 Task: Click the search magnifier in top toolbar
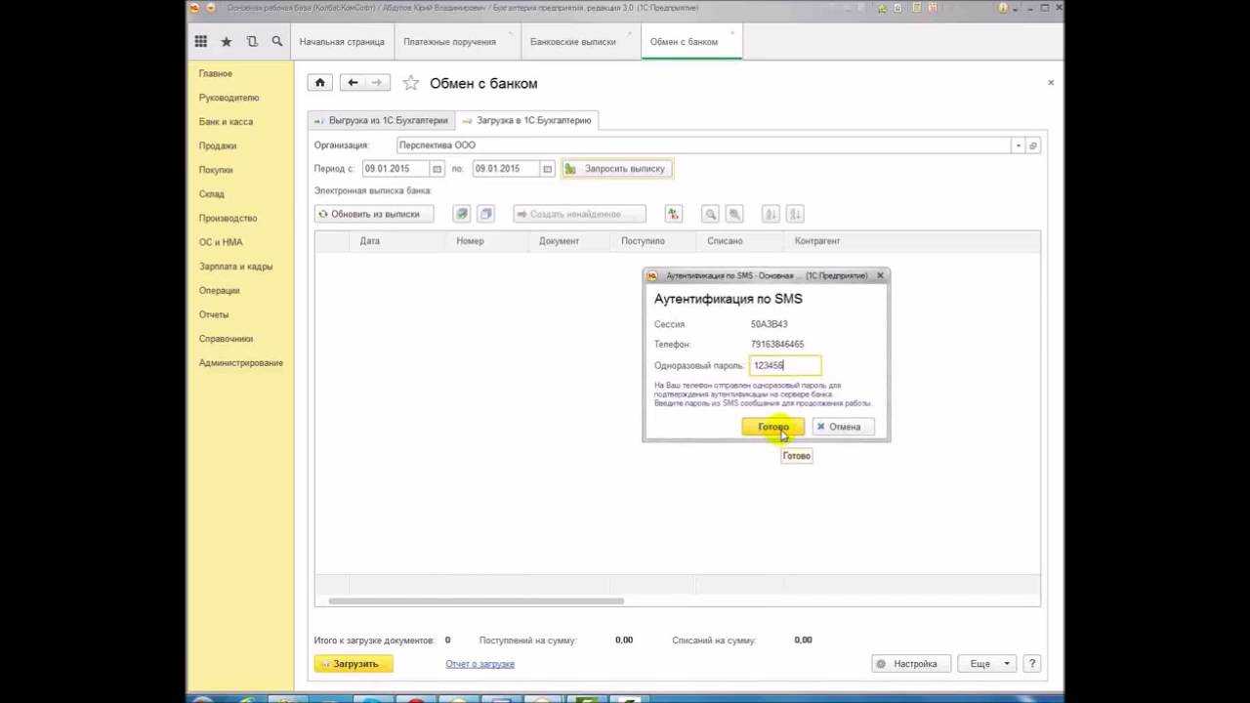pos(277,42)
